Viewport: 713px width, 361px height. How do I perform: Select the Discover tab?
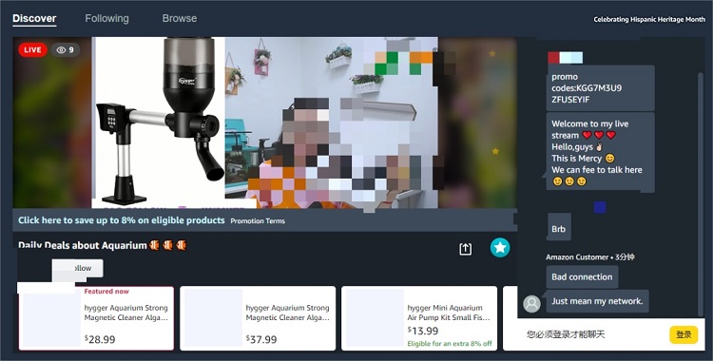(34, 19)
